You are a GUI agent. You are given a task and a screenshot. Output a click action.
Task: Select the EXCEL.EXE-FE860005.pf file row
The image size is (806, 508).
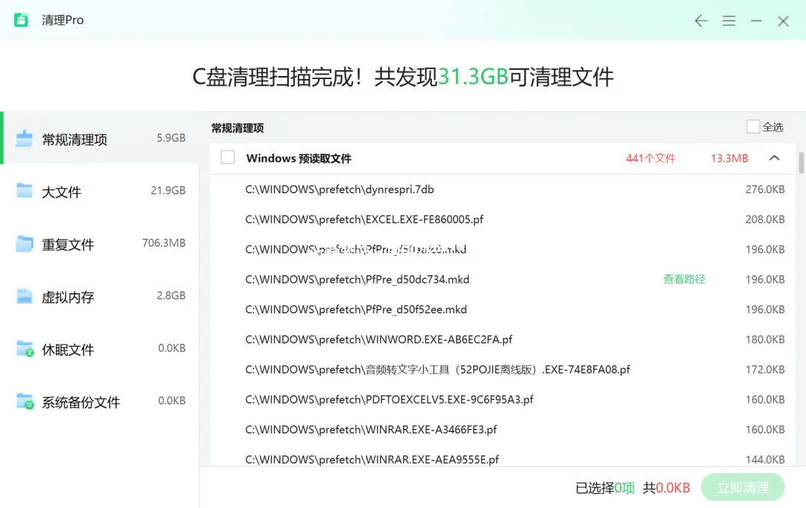[364, 219]
